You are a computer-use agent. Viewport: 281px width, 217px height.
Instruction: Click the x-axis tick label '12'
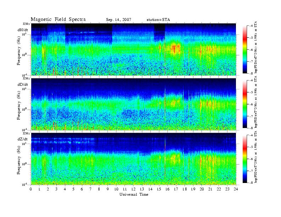coord(133,189)
